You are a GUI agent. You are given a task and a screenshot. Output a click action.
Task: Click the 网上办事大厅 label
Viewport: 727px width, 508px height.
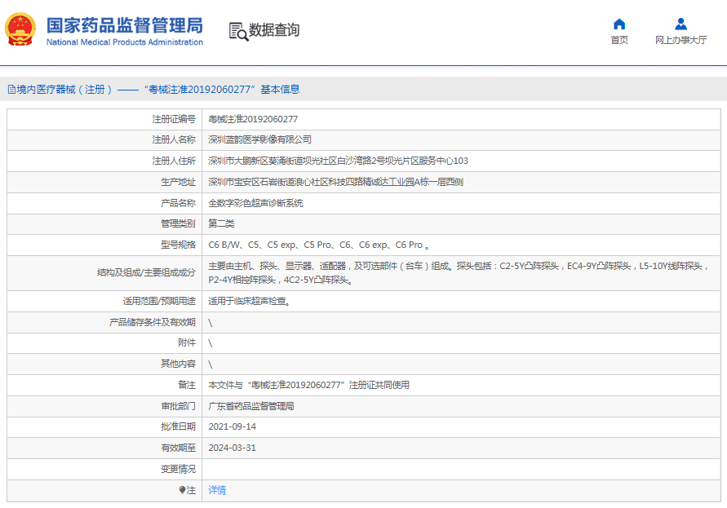click(680, 40)
